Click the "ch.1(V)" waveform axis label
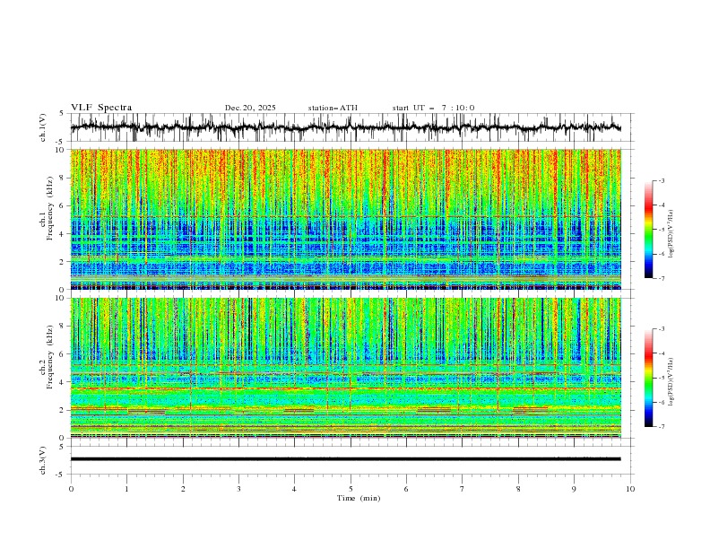The height and width of the screenshot is (549, 710). click(43, 127)
